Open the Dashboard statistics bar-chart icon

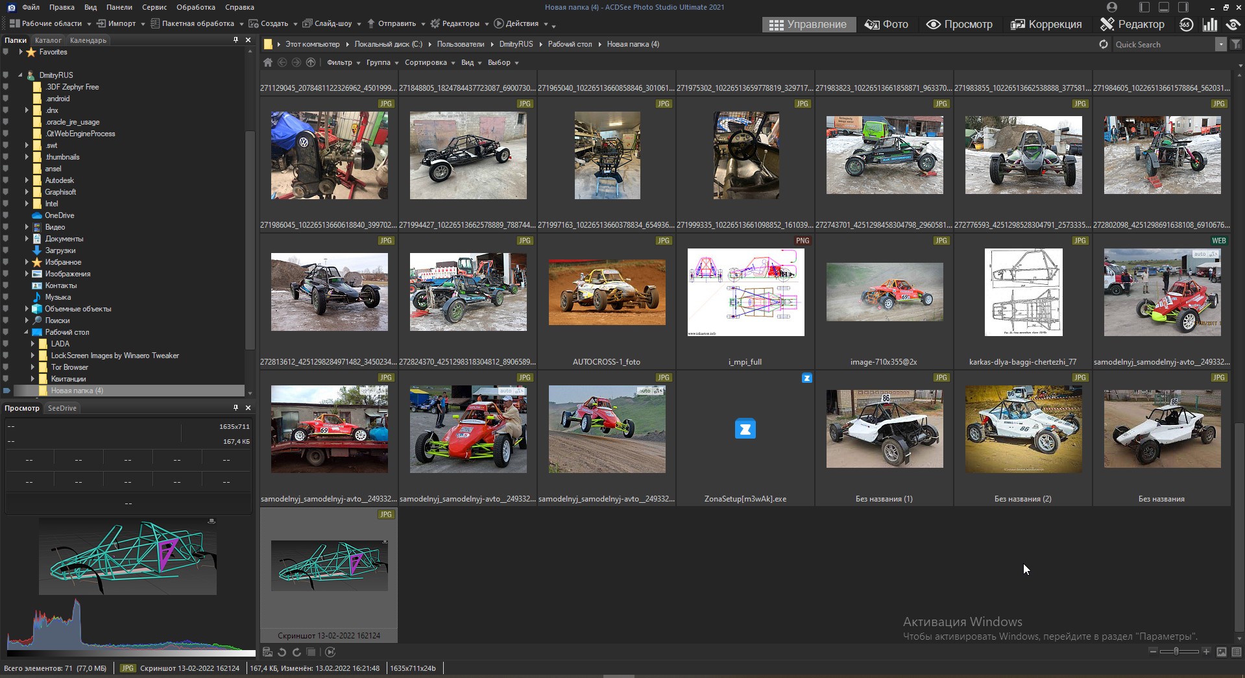(1210, 25)
